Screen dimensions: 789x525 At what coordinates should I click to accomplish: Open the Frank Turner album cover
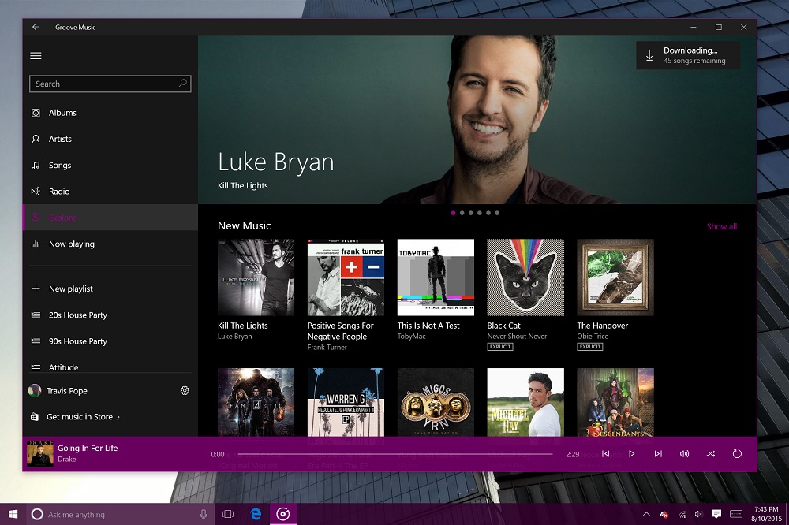[346, 277]
